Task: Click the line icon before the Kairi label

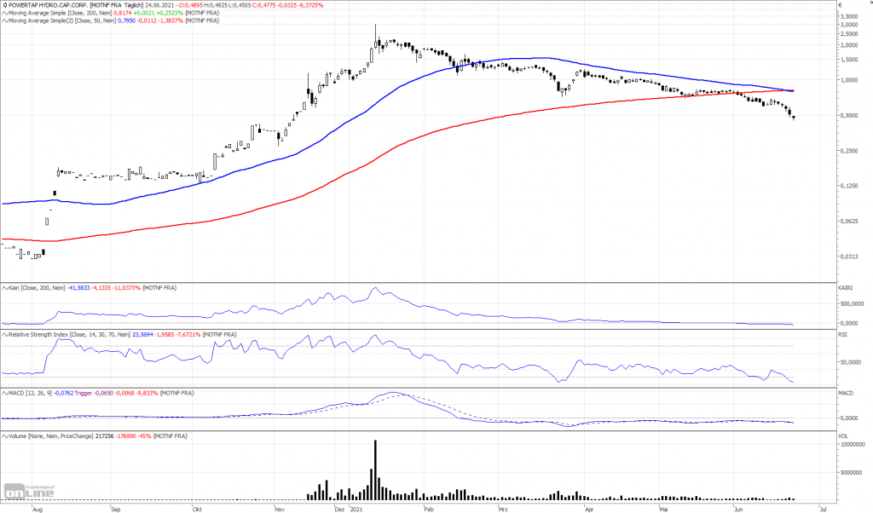Action: (5, 288)
